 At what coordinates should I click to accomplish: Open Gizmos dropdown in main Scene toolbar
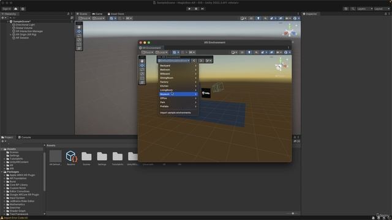click(x=296, y=18)
